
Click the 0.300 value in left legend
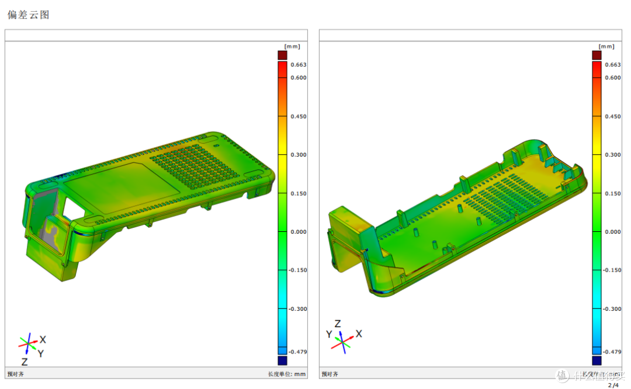coord(298,154)
